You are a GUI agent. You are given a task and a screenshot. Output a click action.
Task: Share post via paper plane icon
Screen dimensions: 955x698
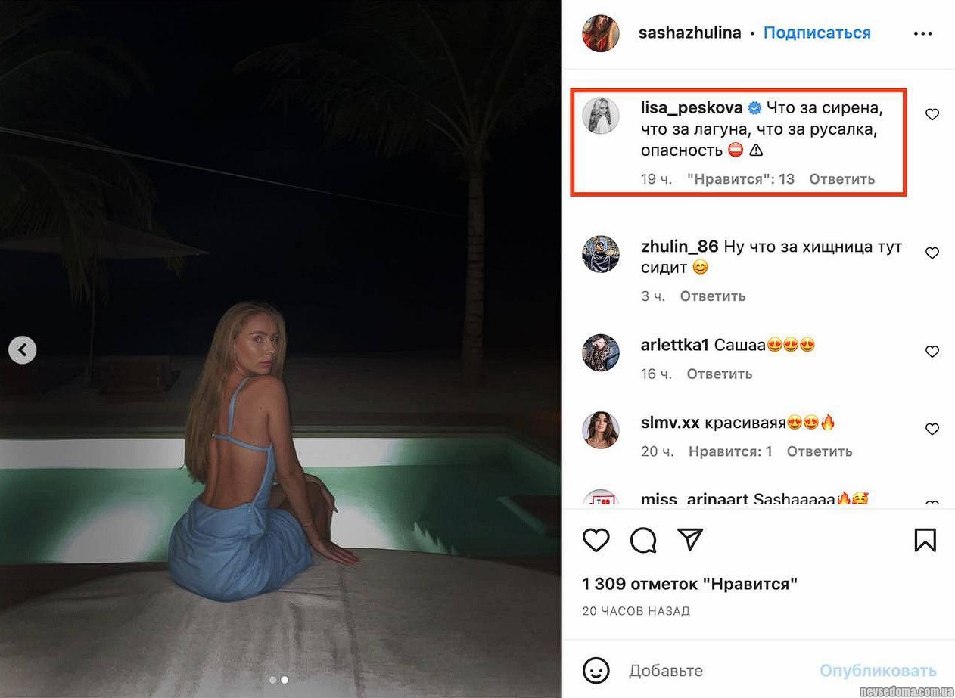689,539
